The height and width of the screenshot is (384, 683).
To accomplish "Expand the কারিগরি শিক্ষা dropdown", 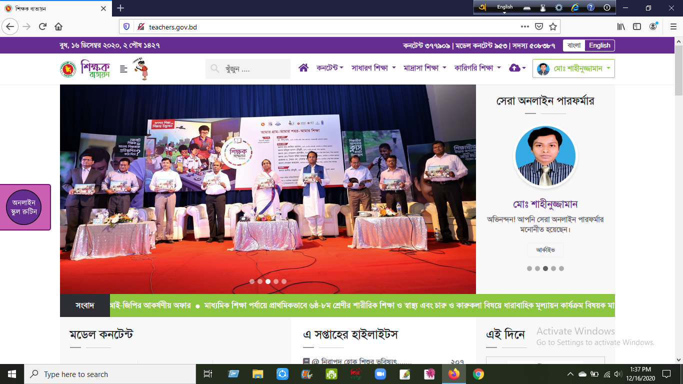I will [x=477, y=68].
